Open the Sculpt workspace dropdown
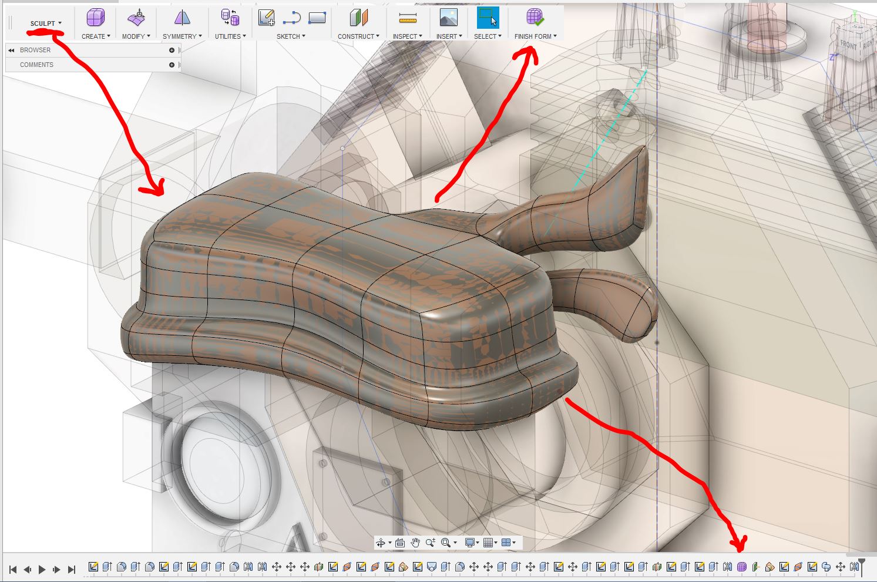This screenshot has width=877, height=582. pyautogui.click(x=46, y=23)
